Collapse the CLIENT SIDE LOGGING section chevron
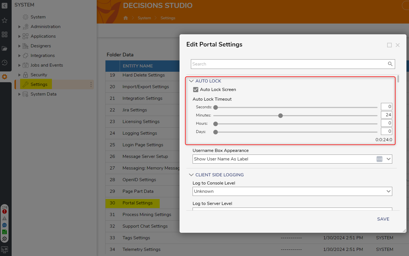The width and height of the screenshot is (409, 256). [x=191, y=175]
